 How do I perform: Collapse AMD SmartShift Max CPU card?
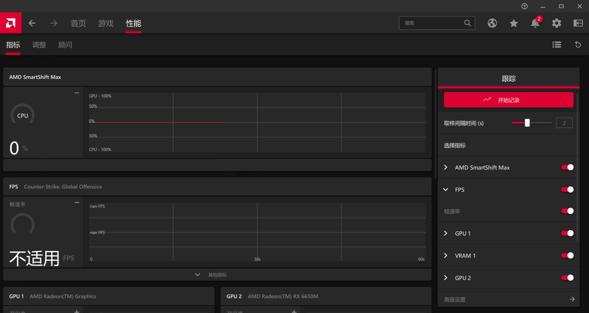(x=77, y=93)
